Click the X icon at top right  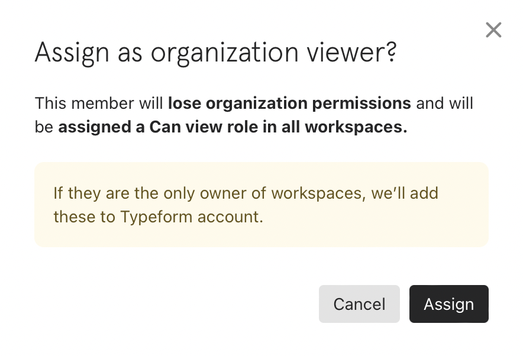pyautogui.click(x=493, y=30)
